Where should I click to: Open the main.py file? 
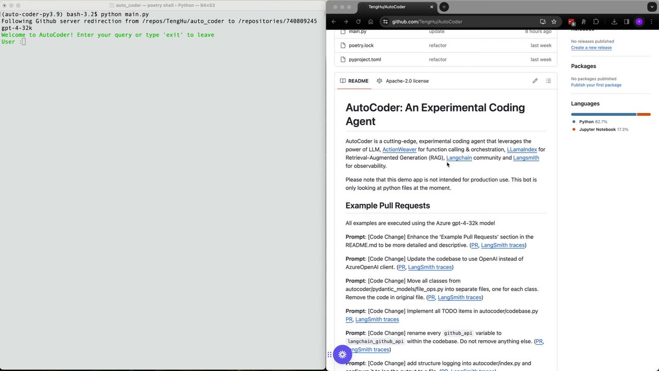(x=357, y=31)
